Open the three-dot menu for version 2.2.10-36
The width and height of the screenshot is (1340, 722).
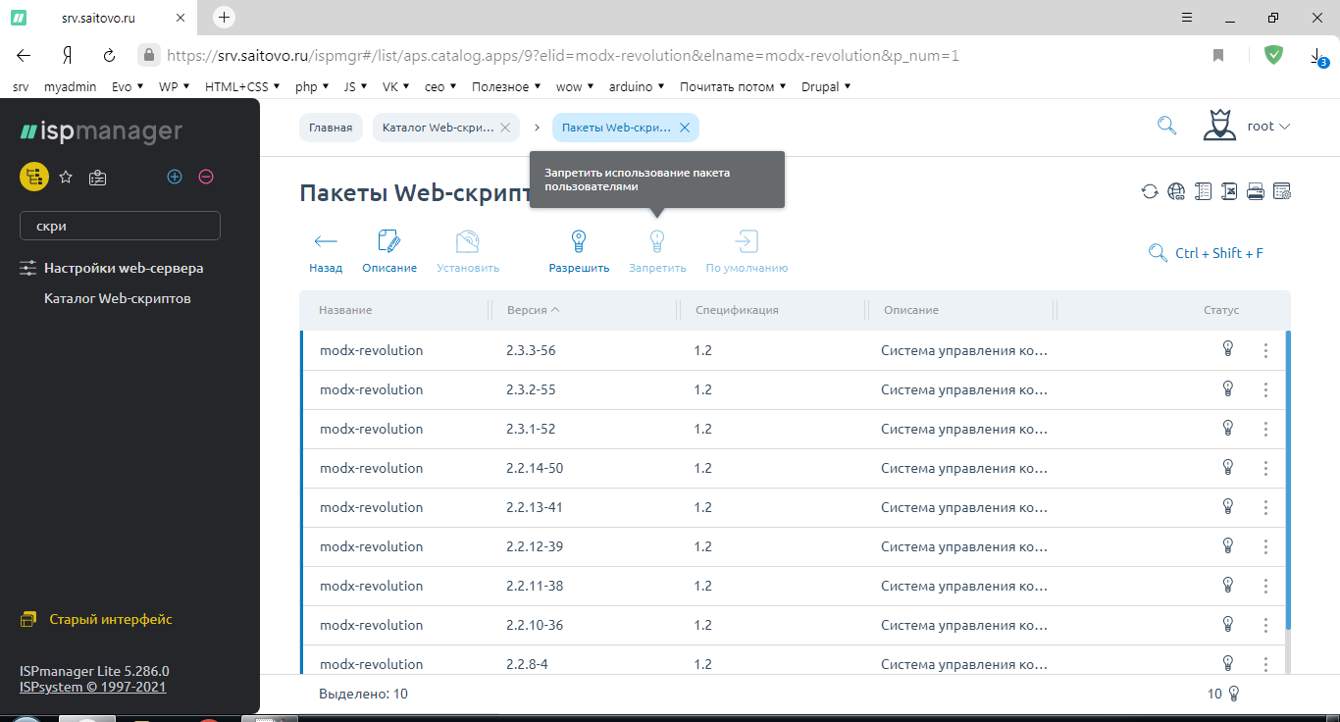(1265, 625)
